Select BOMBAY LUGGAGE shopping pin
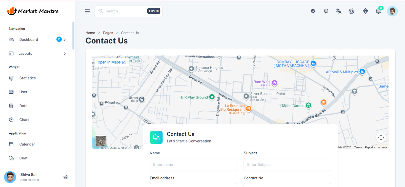Screen dimensions: 405x187 [x=313, y=63]
